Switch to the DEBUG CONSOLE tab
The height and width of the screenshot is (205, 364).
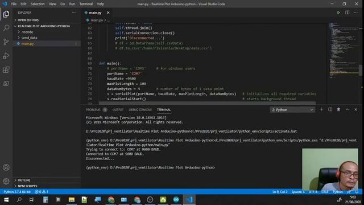(x=140, y=110)
